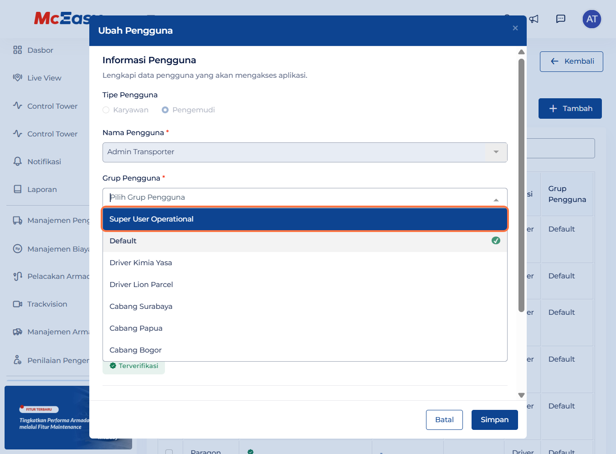Click the dialog's vertical scrollbar thumb
Image resolution: width=616 pixels, height=454 pixels.
point(521,182)
